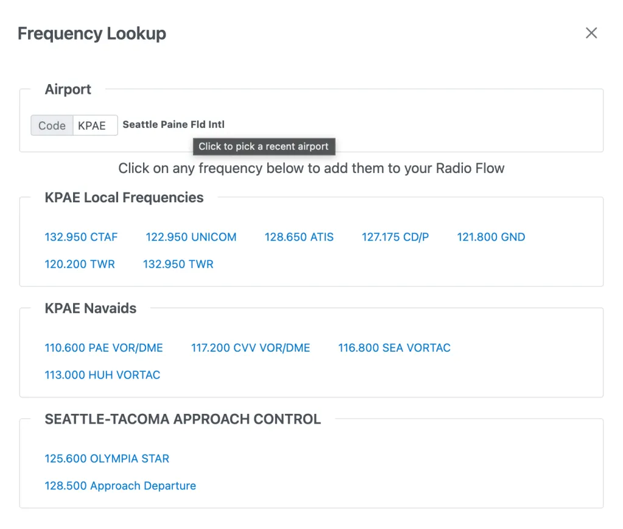
Task: Select the 122.950 UNICOM frequency
Action: (191, 237)
